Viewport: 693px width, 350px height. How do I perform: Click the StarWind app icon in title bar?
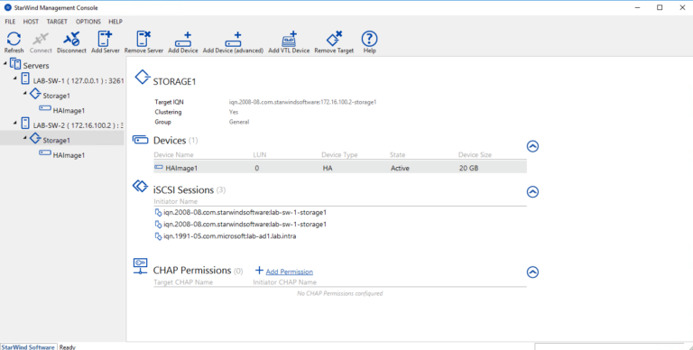point(7,7)
